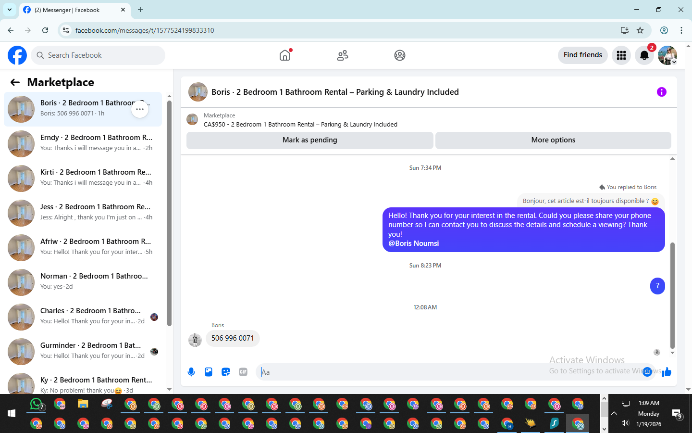This screenshot has height=433, width=692.
Task: Open the three-dot options for the Boris conversation
Action: point(140,109)
